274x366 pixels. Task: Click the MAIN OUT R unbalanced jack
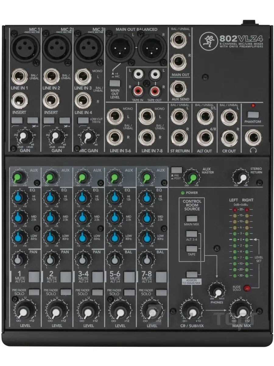178,63
